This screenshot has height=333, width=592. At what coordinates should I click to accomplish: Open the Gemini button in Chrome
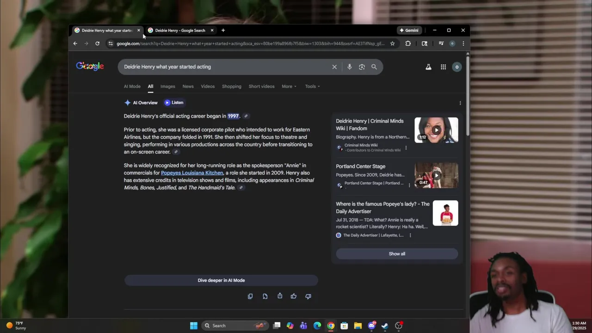(x=409, y=31)
